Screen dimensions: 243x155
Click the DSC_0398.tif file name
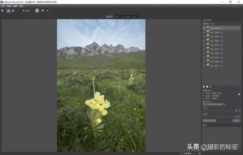[216, 28]
